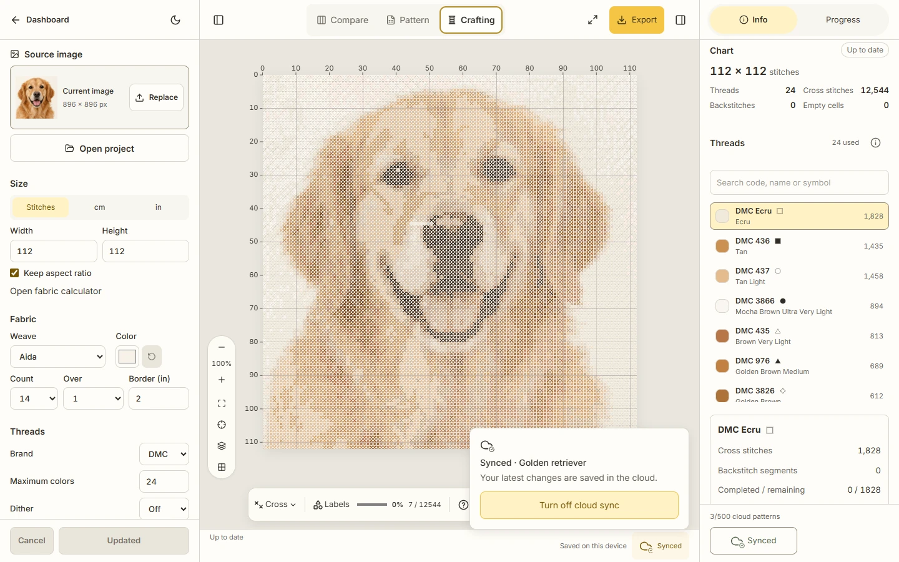Switch size unit to inches
Screen dimensions: 899x562
point(159,207)
